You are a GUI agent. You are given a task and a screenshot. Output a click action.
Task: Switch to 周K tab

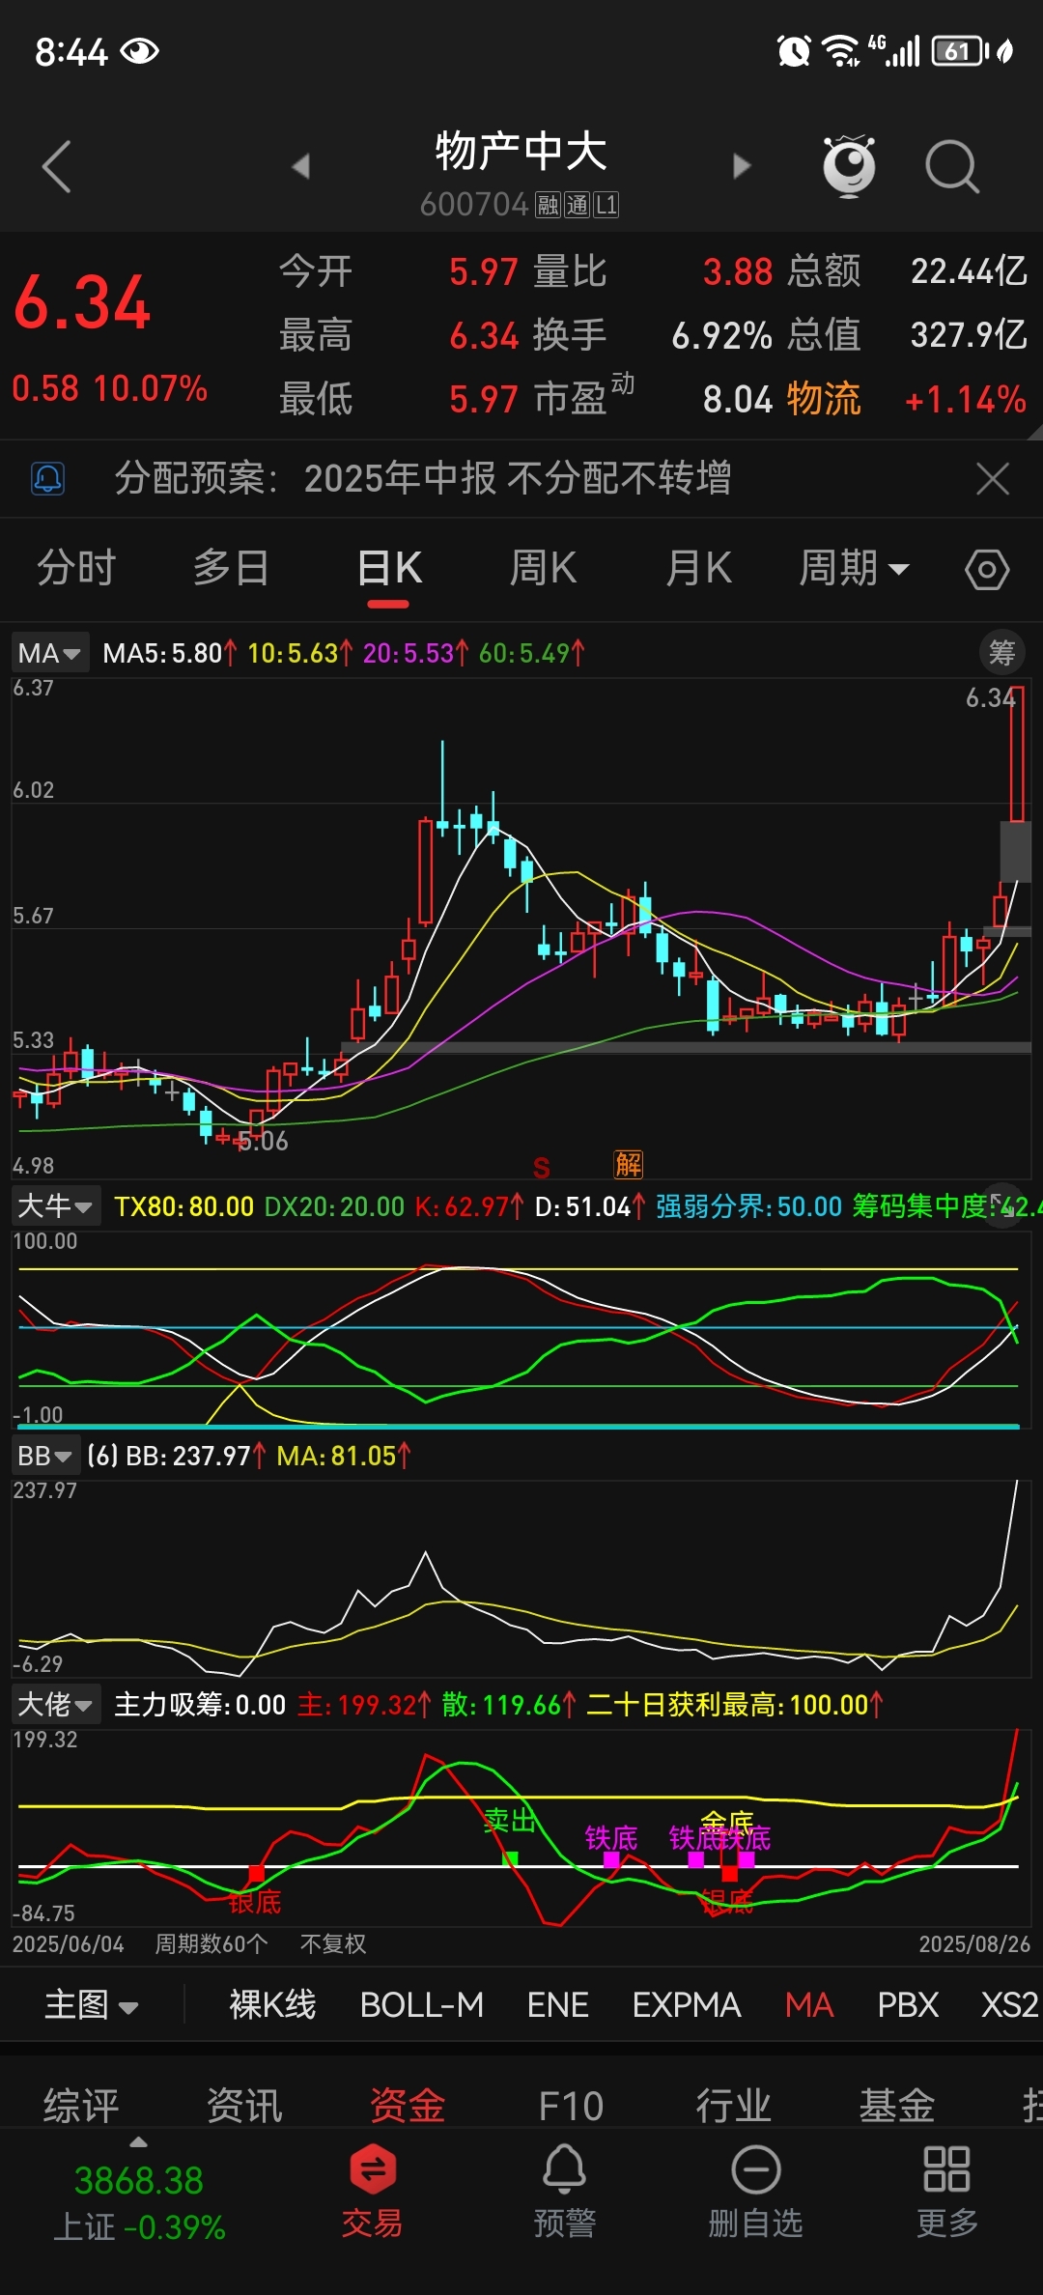coord(544,568)
